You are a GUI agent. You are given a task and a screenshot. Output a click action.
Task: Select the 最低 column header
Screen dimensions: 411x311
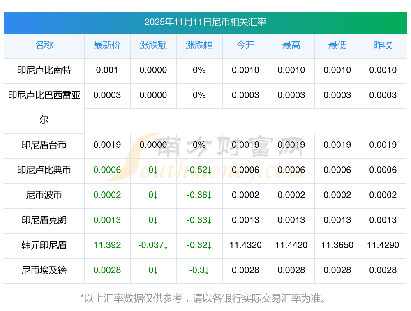tap(337, 45)
